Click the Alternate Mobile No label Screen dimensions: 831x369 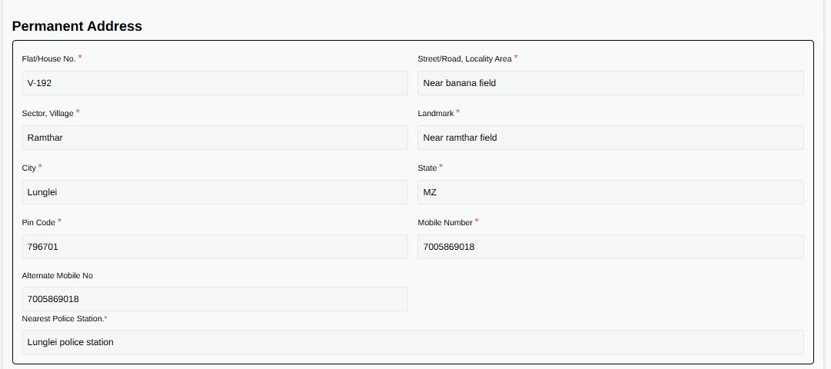[57, 276]
